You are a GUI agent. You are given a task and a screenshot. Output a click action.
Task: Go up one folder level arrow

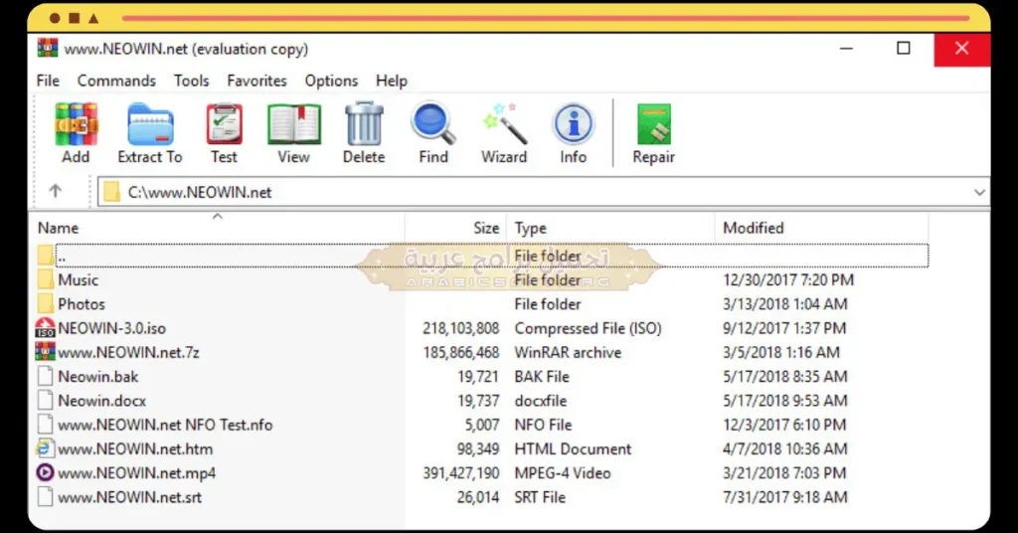tap(56, 192)
